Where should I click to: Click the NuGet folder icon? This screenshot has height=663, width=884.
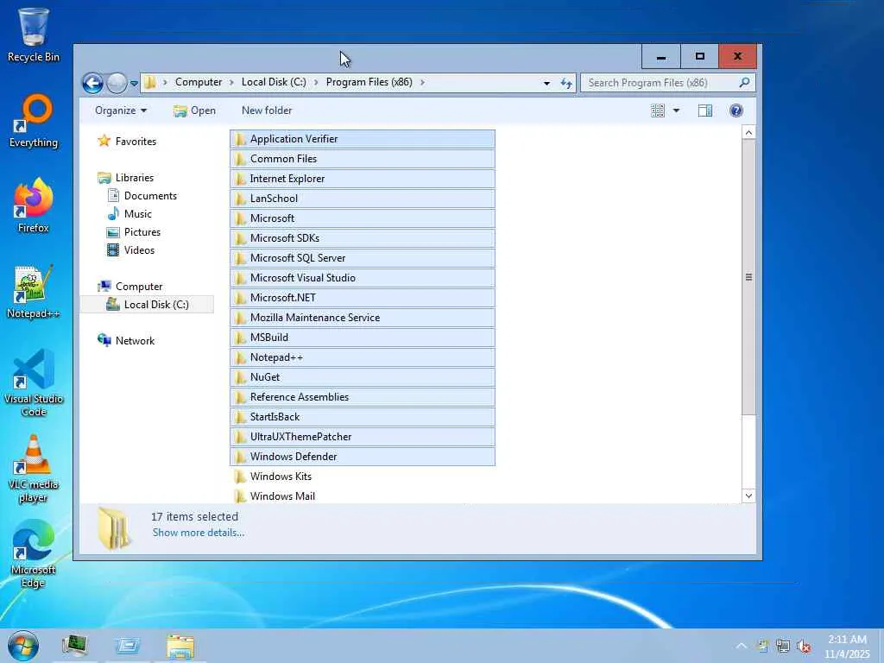(240, 377)
